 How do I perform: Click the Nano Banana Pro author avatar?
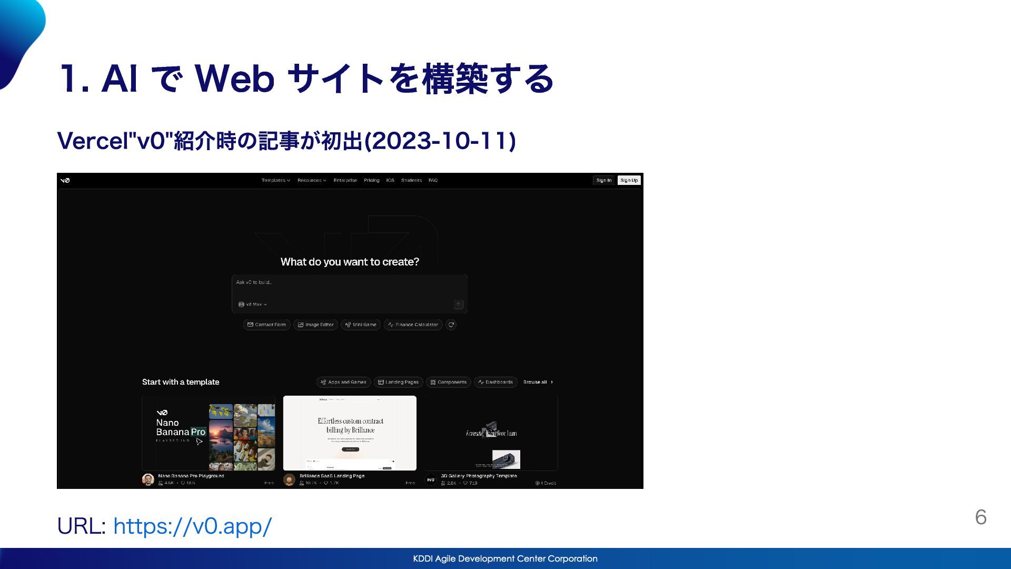pyautogui.click(x=148, y=479)
